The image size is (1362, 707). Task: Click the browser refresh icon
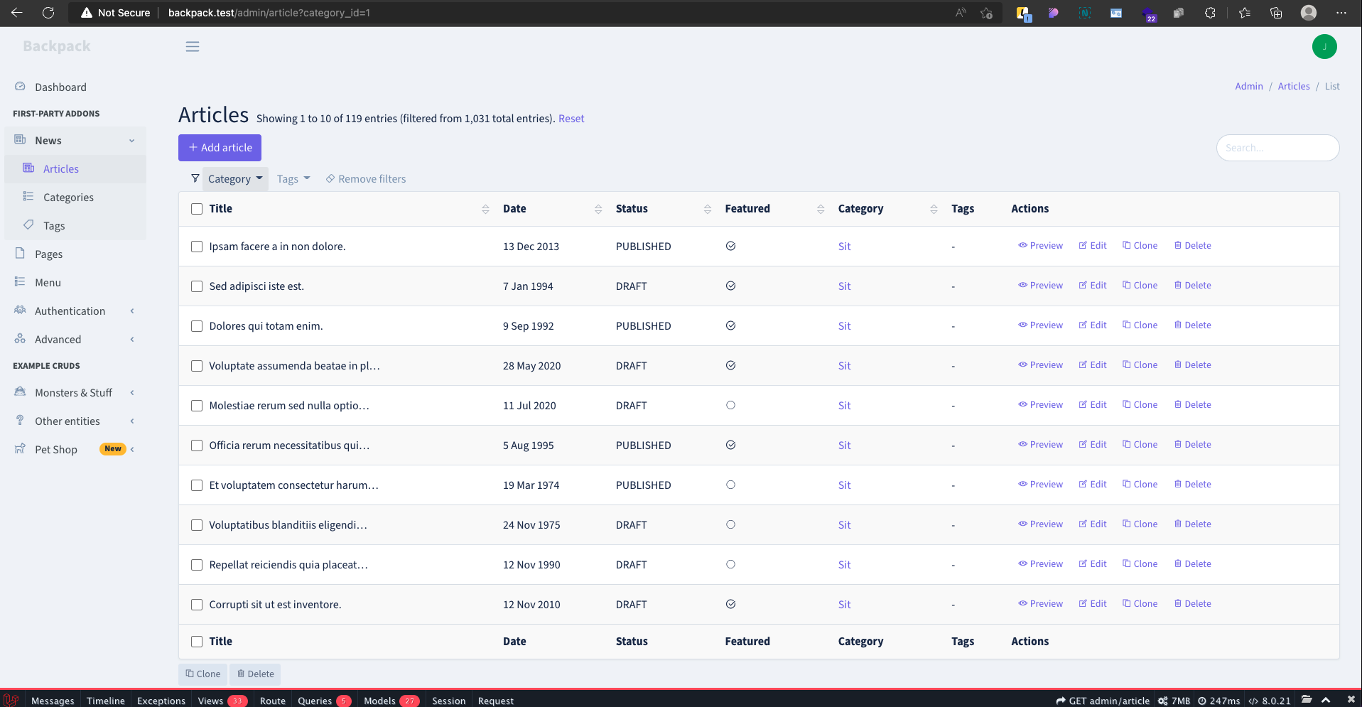[48, 12]
